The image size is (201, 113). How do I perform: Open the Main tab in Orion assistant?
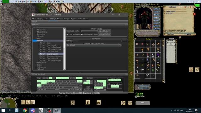(x=34, y=19)
